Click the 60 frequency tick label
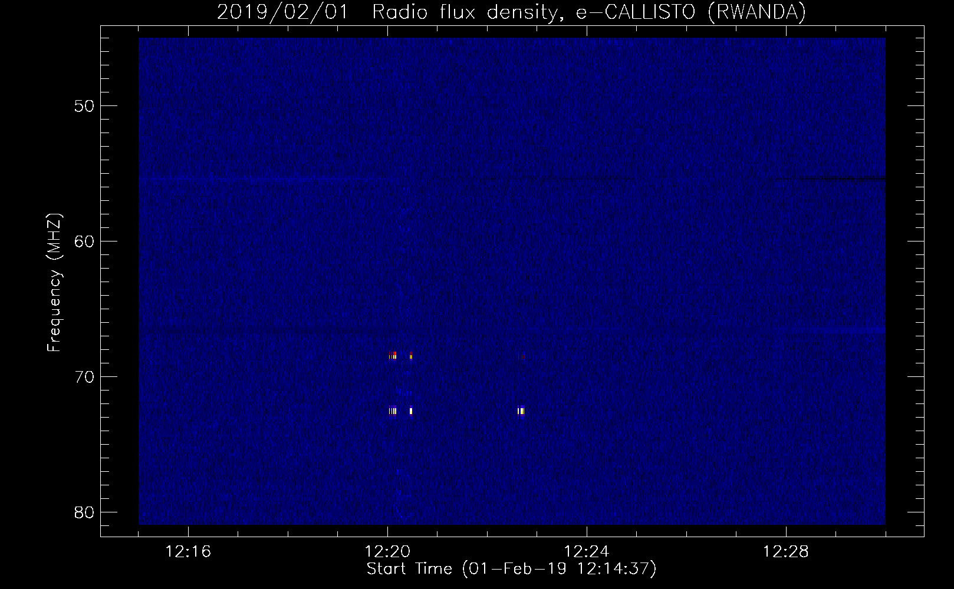 (84, 241)
